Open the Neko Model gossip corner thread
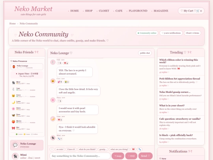Screen dimensions: 213x160 pos(181,95)
